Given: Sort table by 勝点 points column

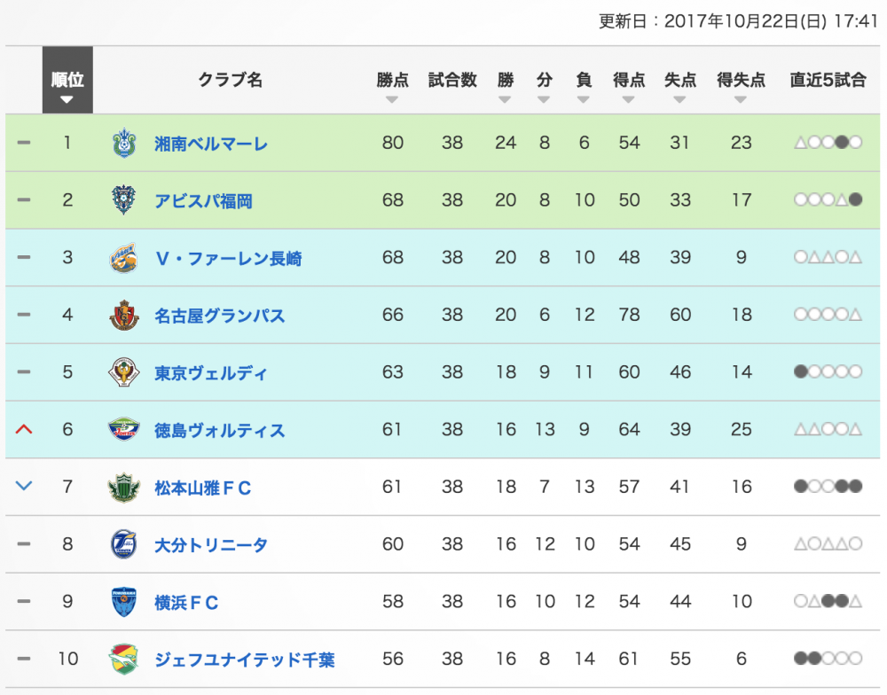Looking at the screenshot, I should click(x=392, y=85).
